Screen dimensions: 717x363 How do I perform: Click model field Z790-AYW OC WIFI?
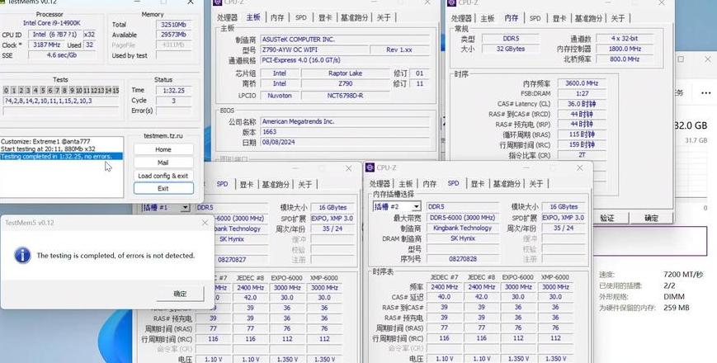pyautogui.click(x=314, y=49)
